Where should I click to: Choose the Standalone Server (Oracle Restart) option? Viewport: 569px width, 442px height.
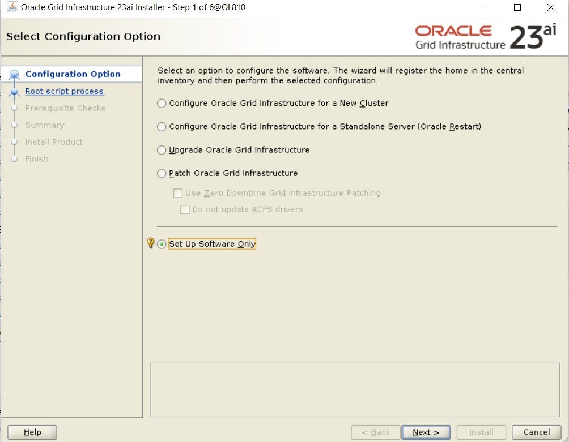pyautogui.click(x=162, y=126)
